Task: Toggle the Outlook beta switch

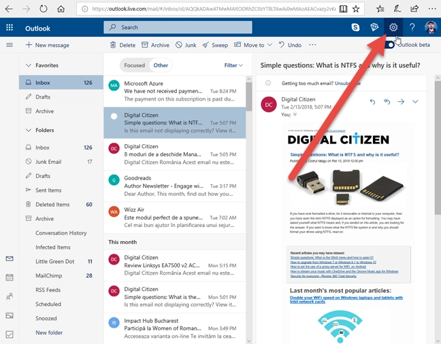Action: [x=389, y=45]
